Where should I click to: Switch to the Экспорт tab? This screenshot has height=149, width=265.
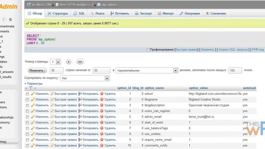pyautogui.click(x=143, y=13)
